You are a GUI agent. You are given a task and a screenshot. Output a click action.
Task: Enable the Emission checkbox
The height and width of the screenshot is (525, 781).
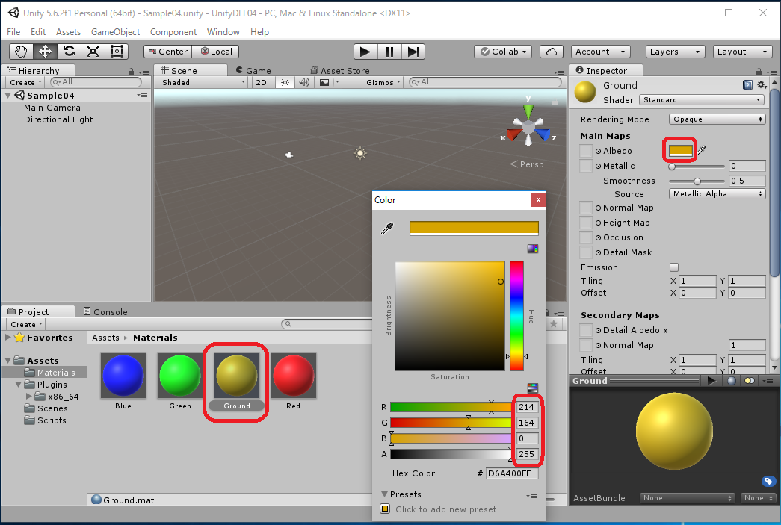674,267
